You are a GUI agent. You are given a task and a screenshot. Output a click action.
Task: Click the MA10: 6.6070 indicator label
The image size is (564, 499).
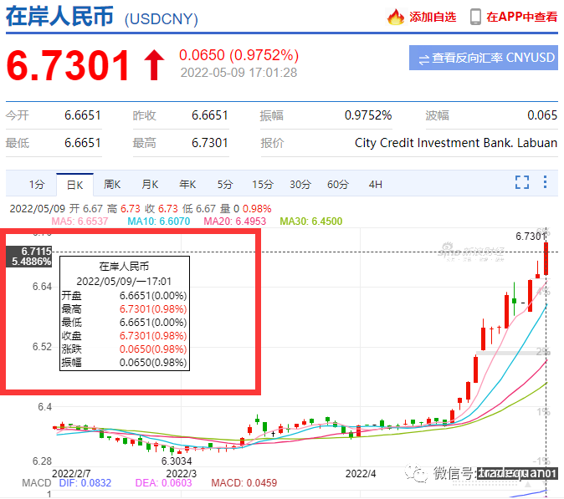pyautogui.click(x=159, y=221)
